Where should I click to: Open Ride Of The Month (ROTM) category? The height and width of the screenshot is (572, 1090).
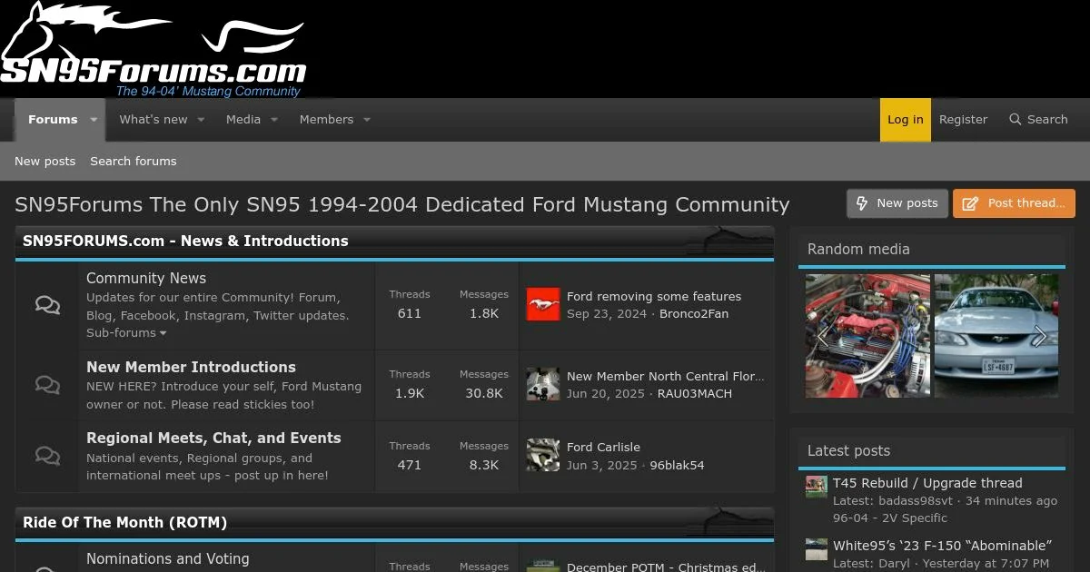pyautogui.click(x=124, y=523)
